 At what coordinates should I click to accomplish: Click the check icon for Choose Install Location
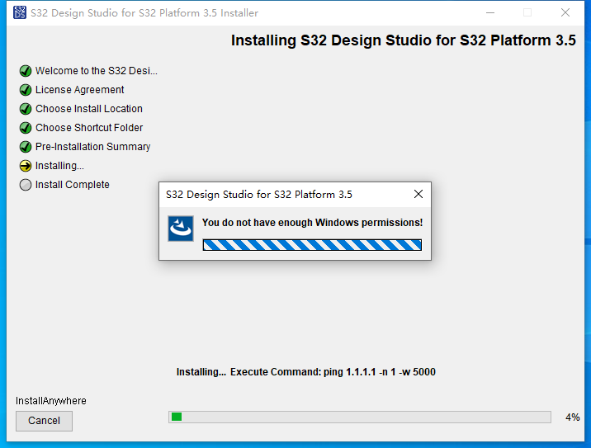[26, 109]
